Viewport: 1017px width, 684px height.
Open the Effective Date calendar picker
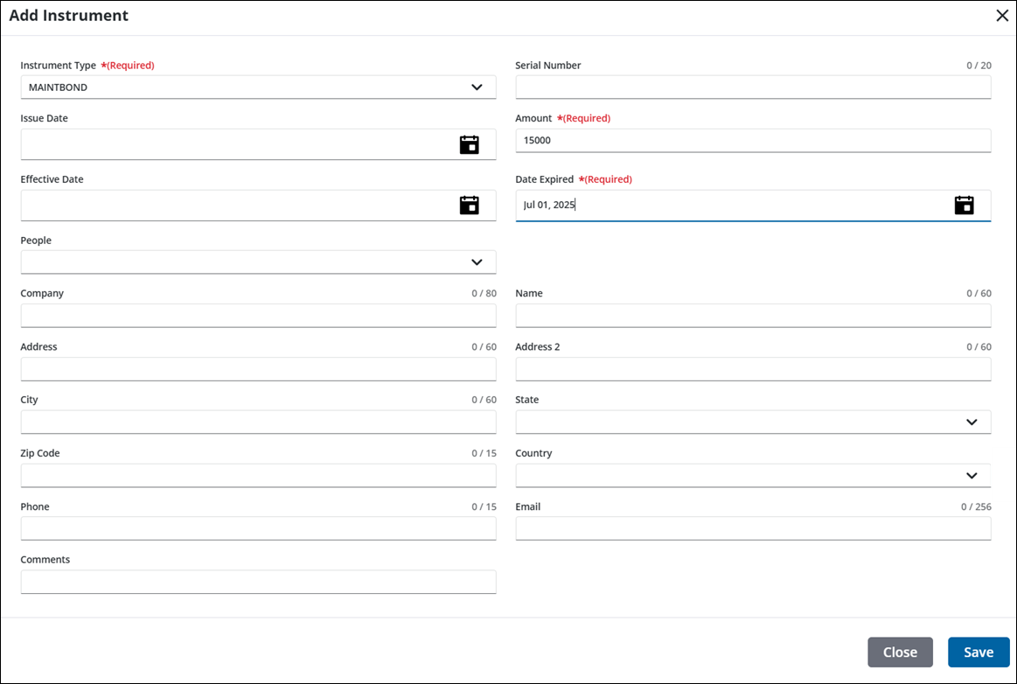(x=470, y=206)
